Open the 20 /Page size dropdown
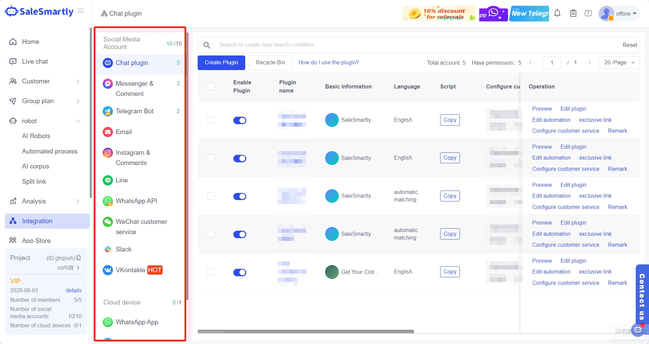This screenshot has height=344, width=649. point(619,63)
